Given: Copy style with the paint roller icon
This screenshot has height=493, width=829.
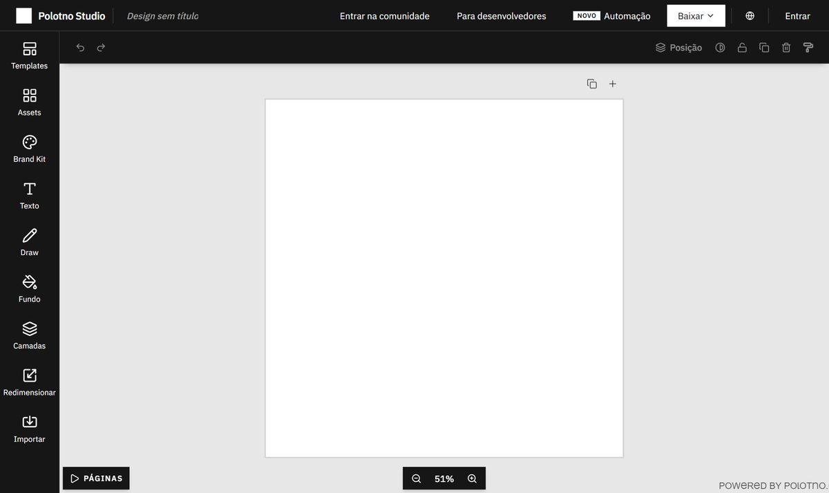Looking at the screenshot, I should pos(808,48).
